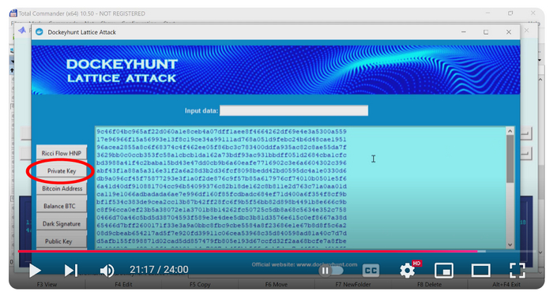Screen dimensions: 553x299
Task: Click F4 Edit in Total Commander
Action: (123, 284)
